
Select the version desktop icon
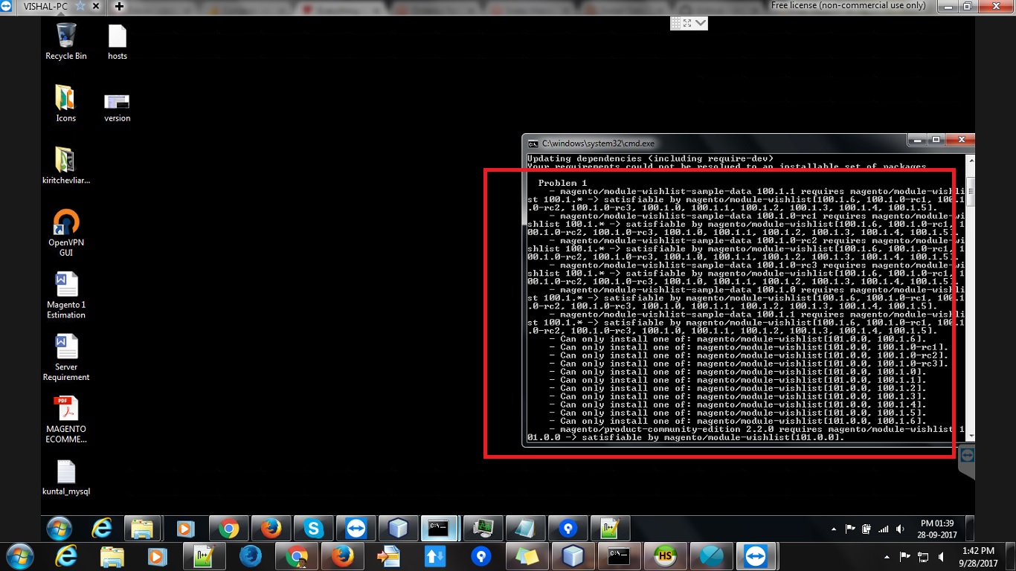coord(118,107)
